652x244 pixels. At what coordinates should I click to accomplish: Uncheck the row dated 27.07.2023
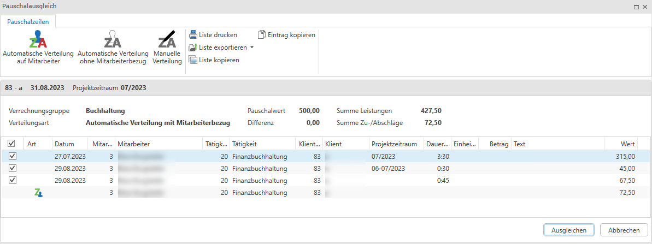pyautogui.click(x=13, y=156)
